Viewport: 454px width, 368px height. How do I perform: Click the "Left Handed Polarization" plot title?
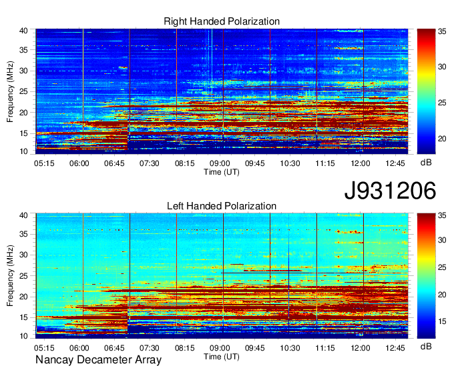(x=222, y=206)
